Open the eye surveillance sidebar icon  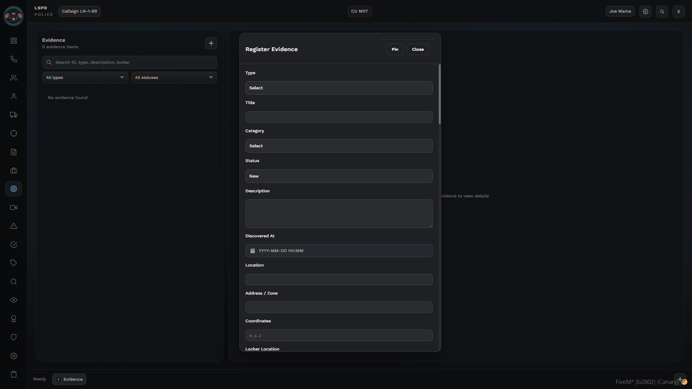tap(14, 300)
